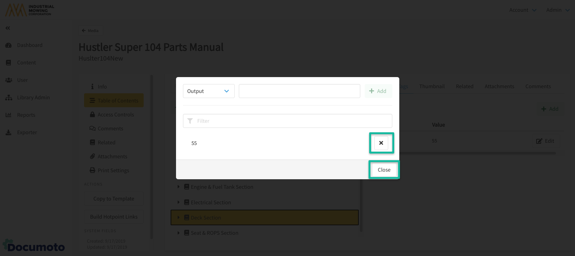This screenshot has width=575, height=256.
Task: Open the Reports section
Action: [x=26, y=115]
